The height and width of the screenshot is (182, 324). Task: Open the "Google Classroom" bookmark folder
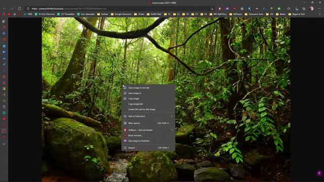(x=121, y=14)
